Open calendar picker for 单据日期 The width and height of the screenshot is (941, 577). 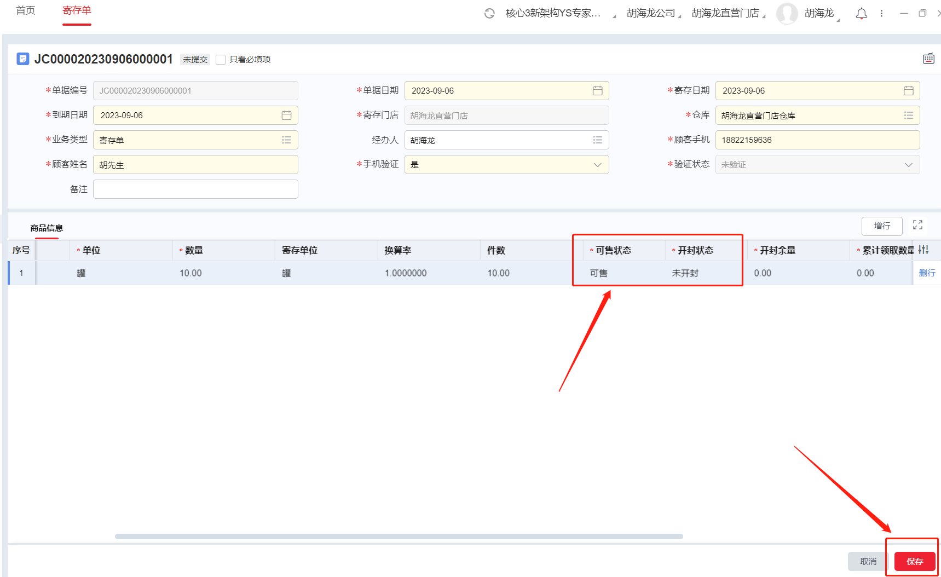597,91
